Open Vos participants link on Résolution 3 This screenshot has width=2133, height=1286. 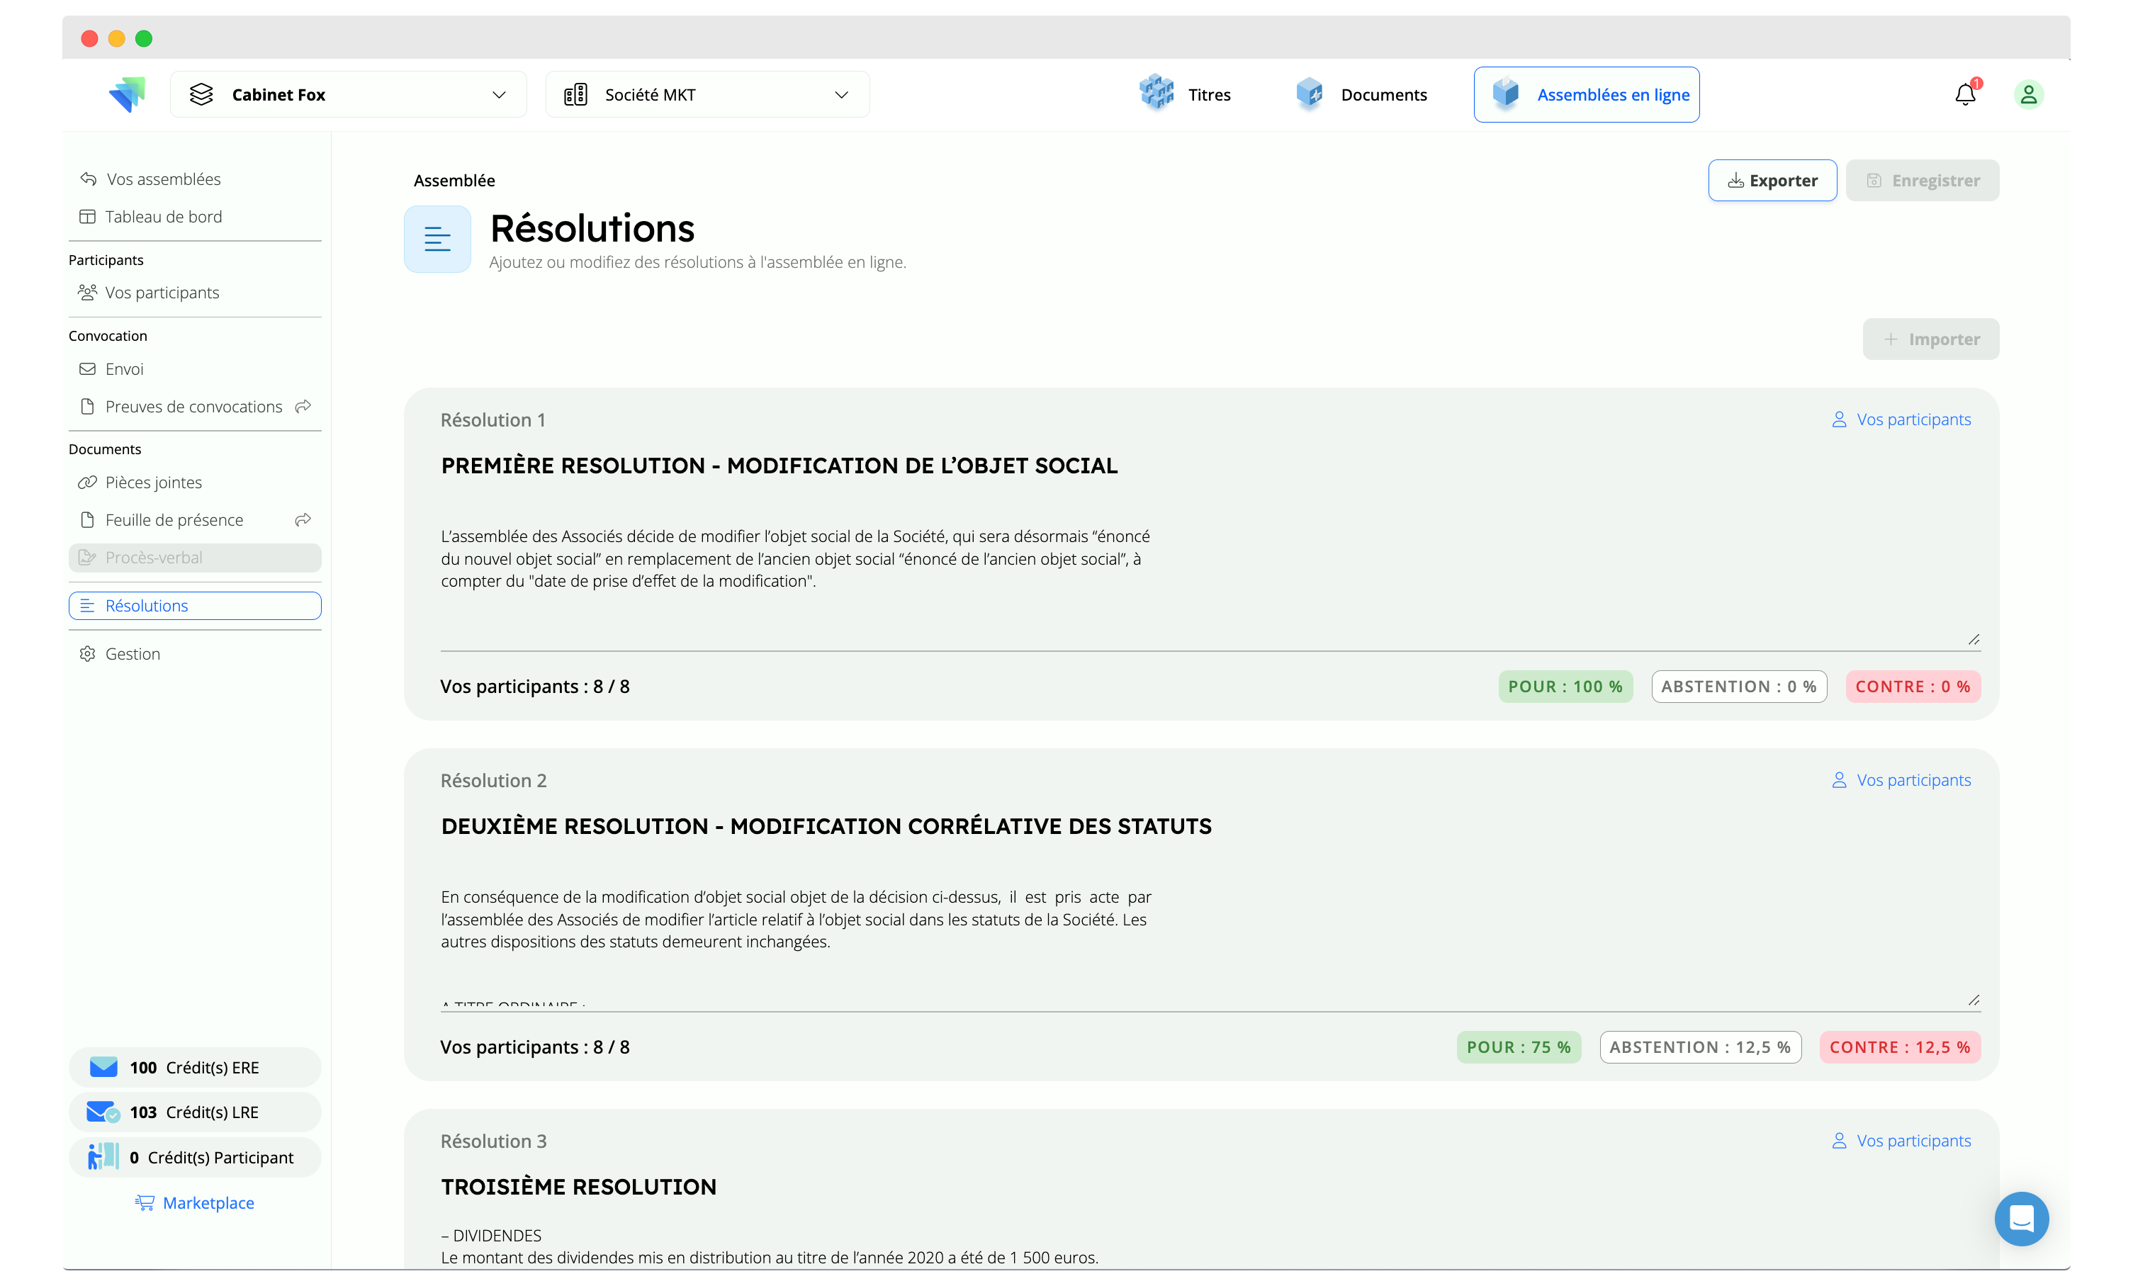(x=1901, y=1141)
